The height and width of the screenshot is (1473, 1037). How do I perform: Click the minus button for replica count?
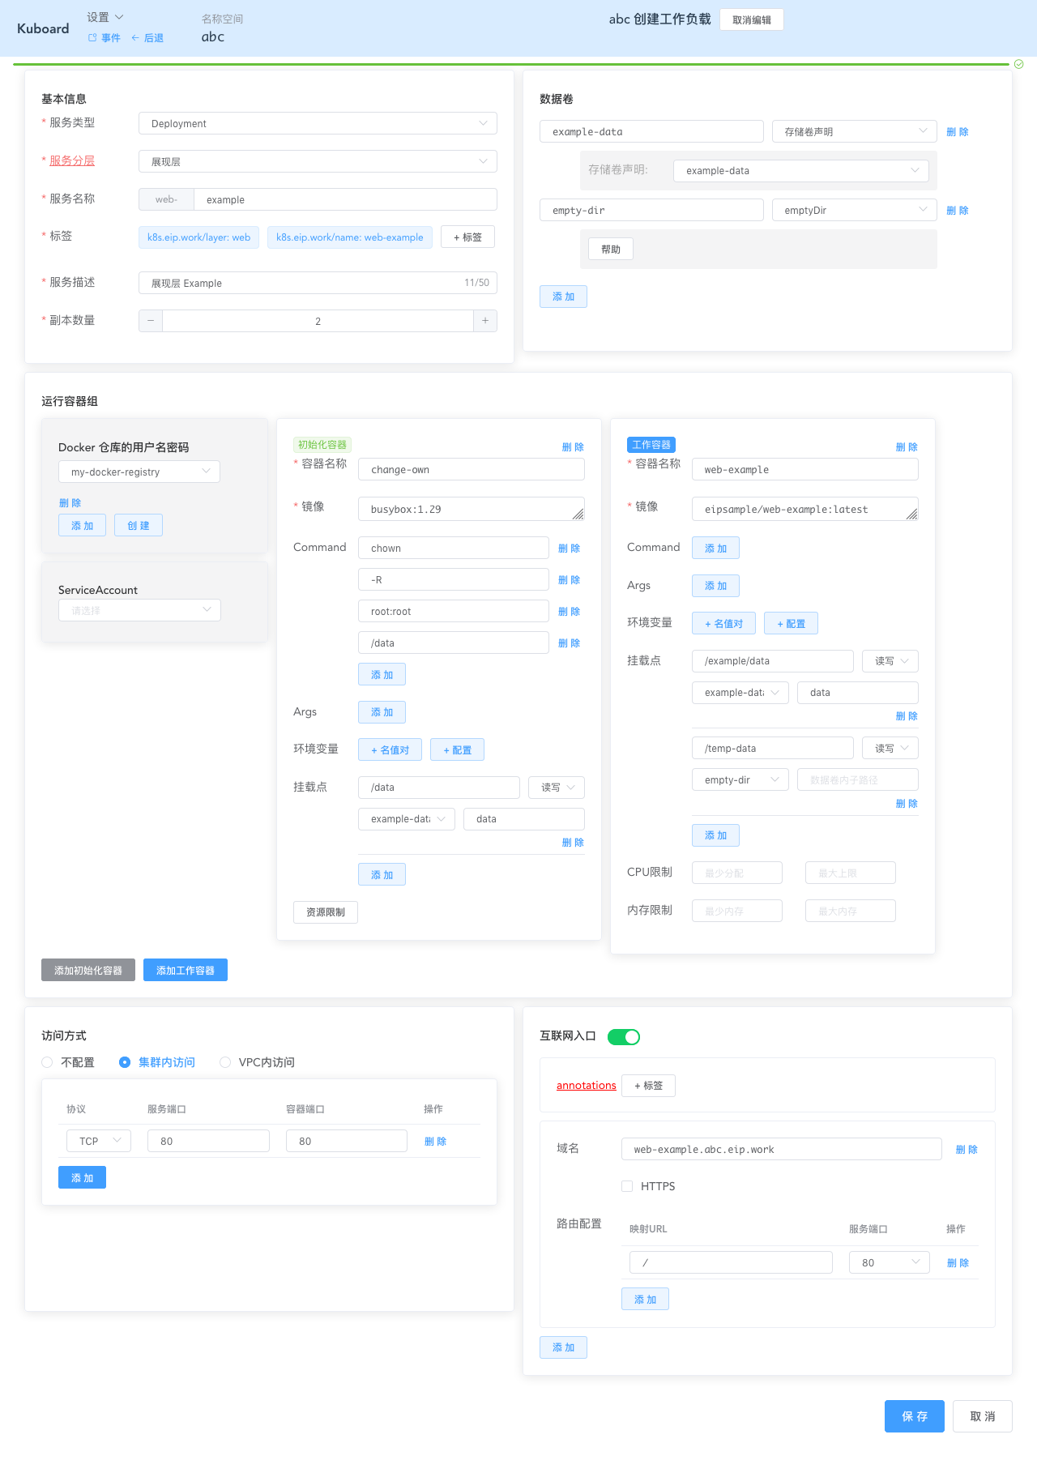pyautogui.click(x=151, y=321)
